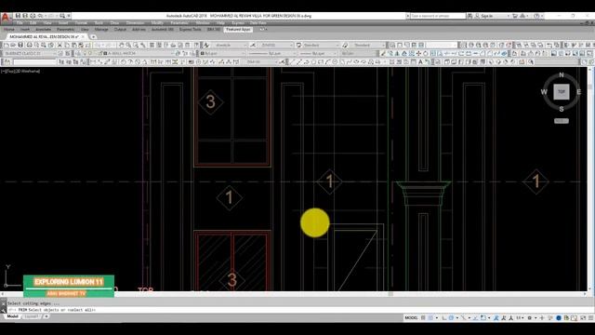Click the Move tool four-arrow cross icon
Viewport: 595px width, 335px height.
tap(418, 54)
